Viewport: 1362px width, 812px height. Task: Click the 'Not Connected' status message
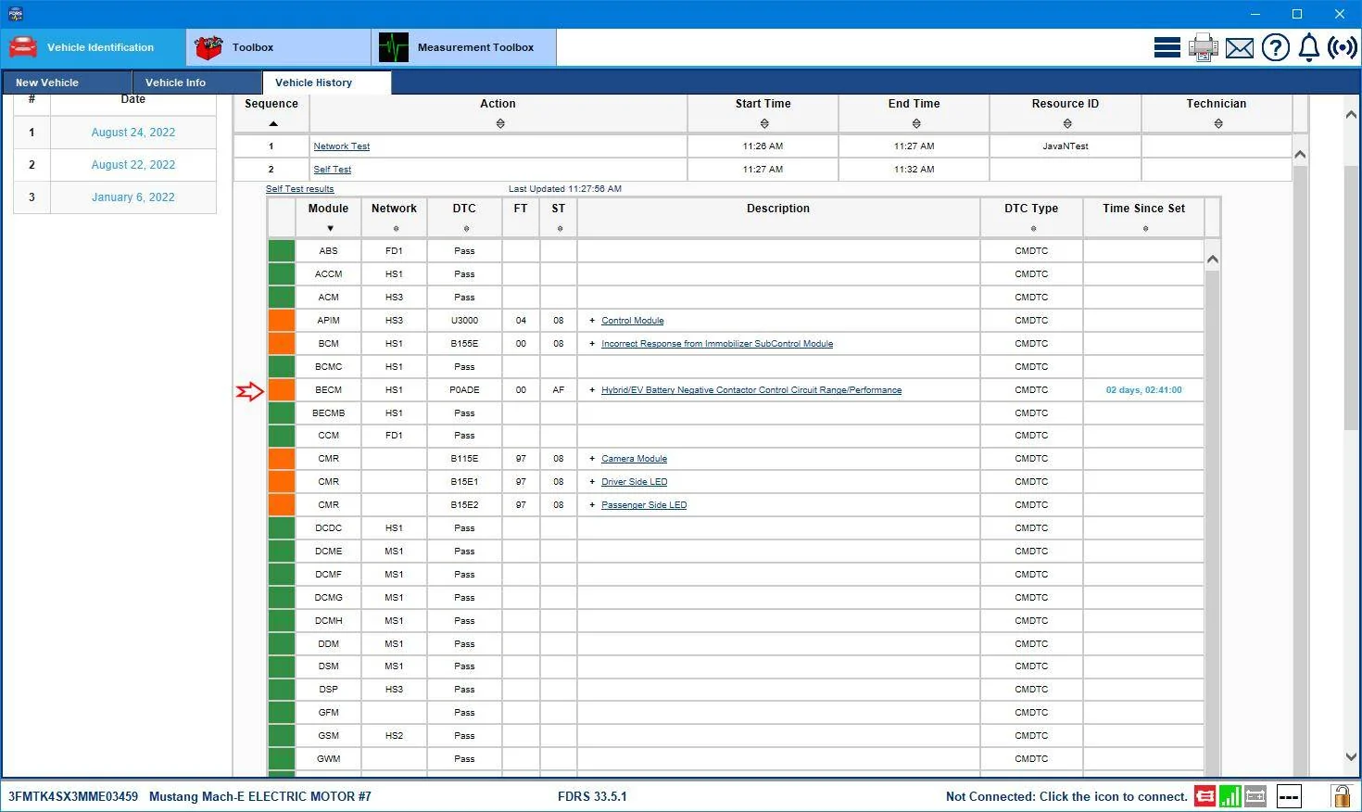[x=1066, y=796]
